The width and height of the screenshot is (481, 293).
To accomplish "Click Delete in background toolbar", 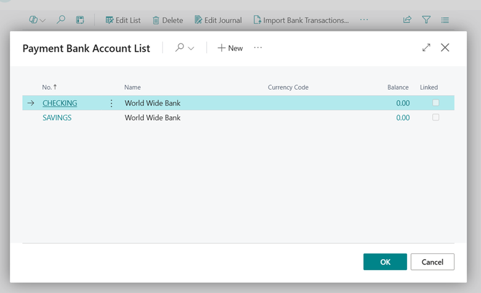I will [168, 20].
